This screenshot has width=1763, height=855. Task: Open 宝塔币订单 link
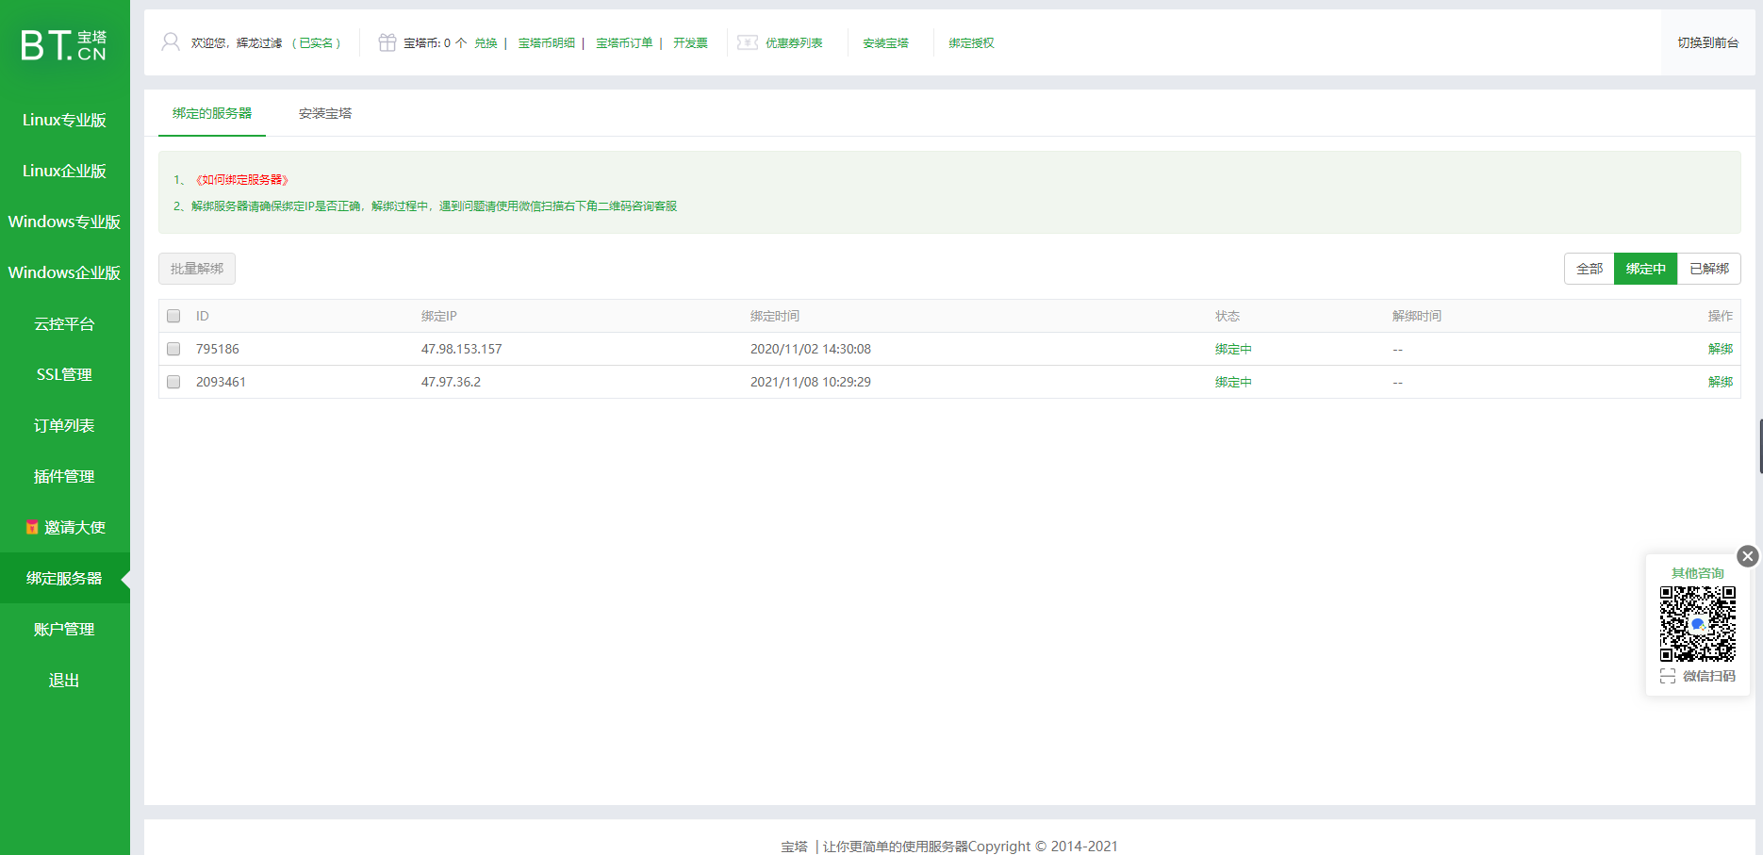click(x=624, y=43)
